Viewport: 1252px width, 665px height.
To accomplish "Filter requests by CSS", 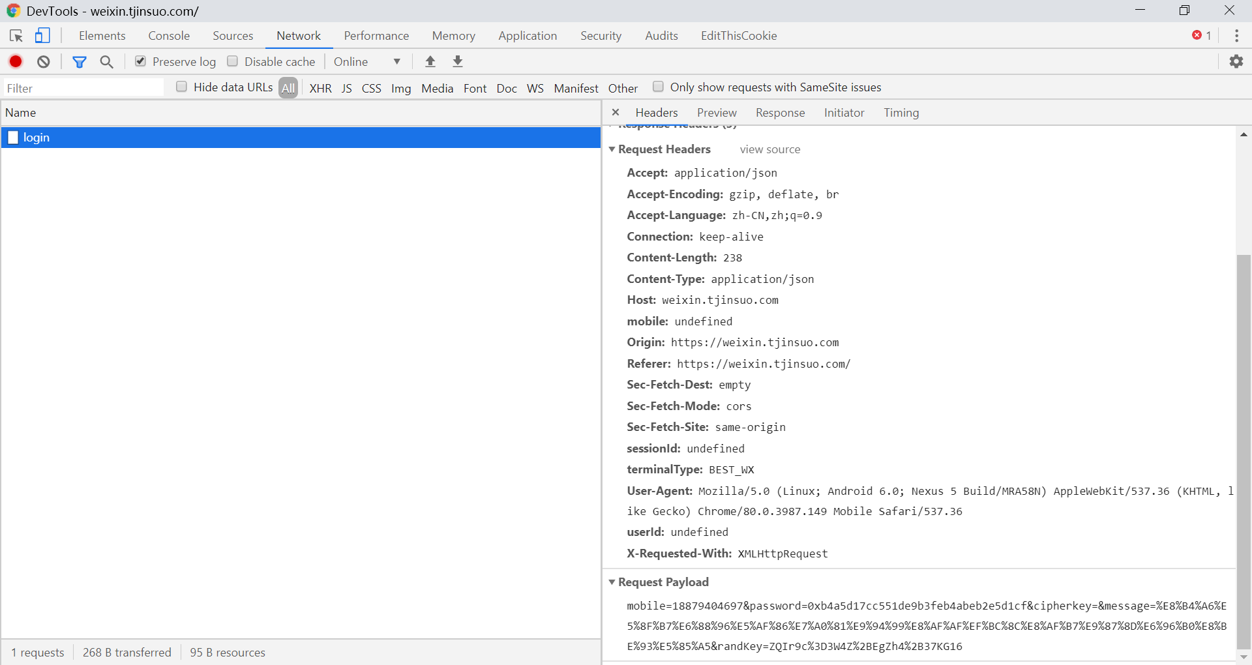I will [x=372, y=88].
